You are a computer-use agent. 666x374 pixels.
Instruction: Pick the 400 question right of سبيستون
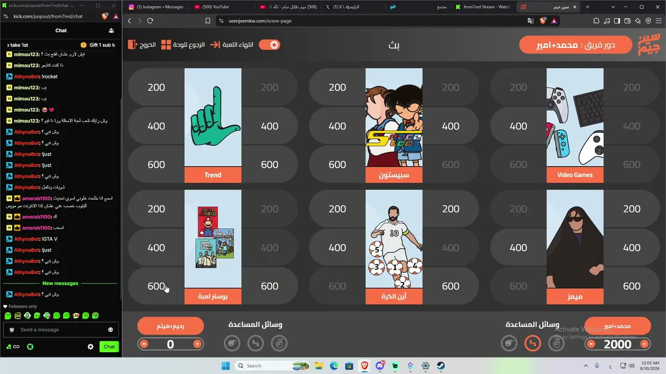(x=451, y=126)
